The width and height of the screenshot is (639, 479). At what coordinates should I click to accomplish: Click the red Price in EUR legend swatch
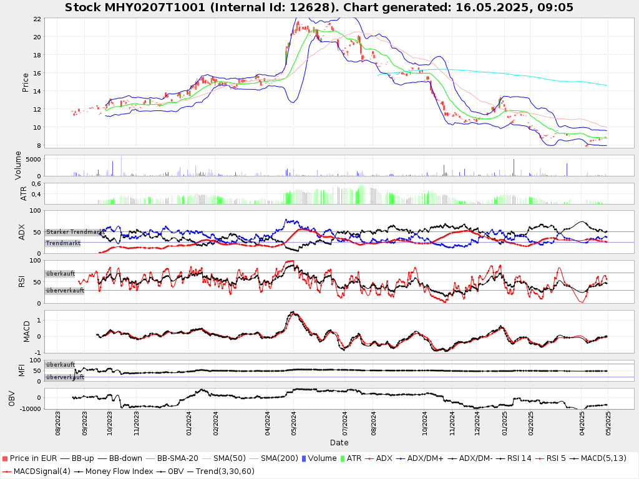pyautogui.click(x=5, y=458)
